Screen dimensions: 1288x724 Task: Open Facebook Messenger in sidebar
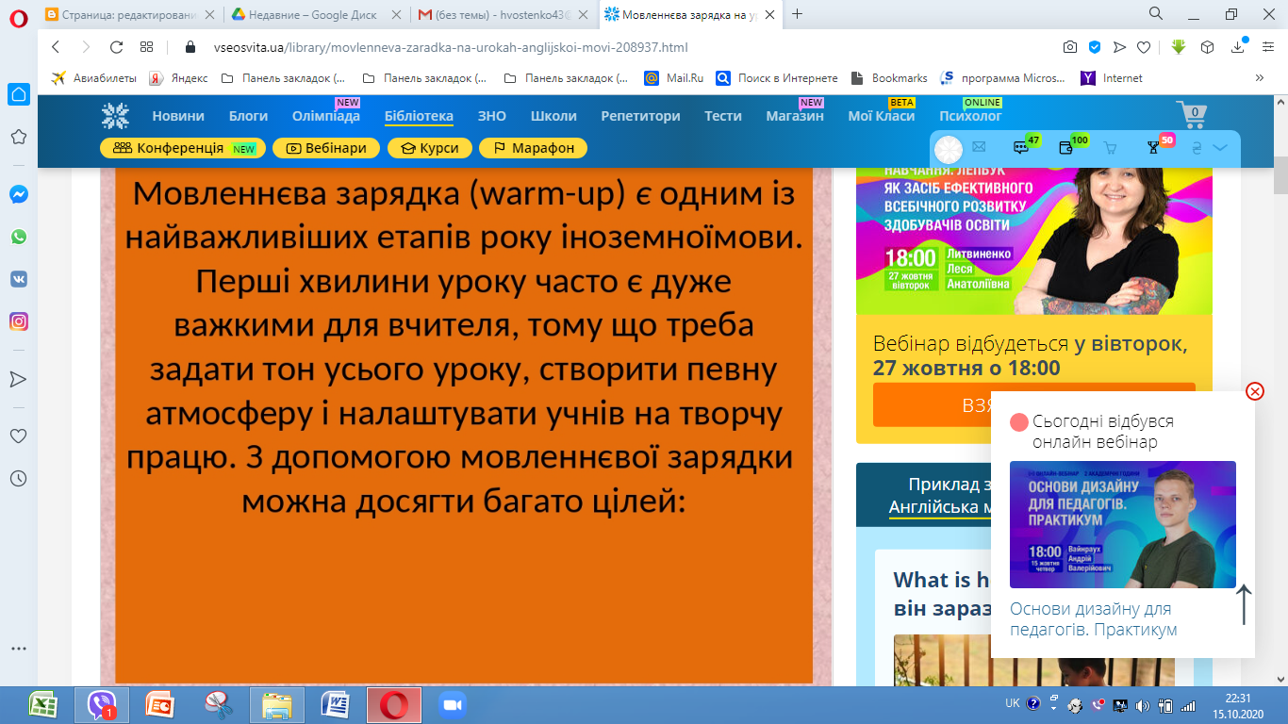pyautogui.click(x=18, y=194)
